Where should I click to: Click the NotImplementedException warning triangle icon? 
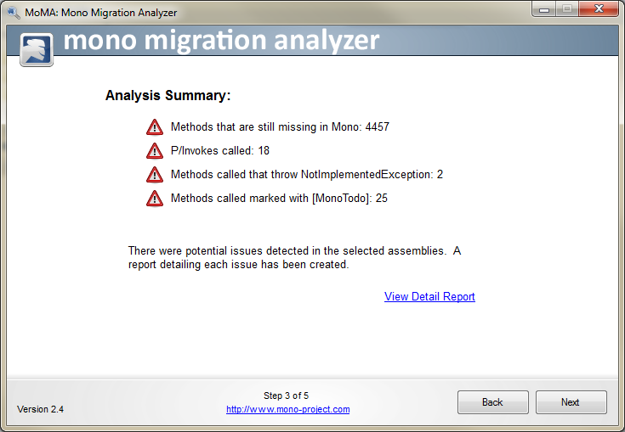(155, 175)
